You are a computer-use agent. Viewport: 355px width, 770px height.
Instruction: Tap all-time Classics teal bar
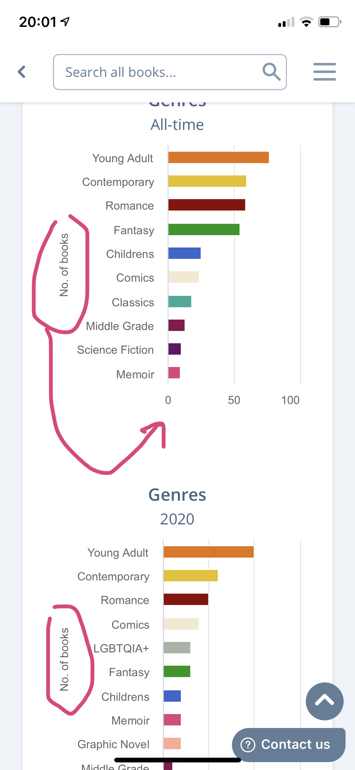(180, 302)
